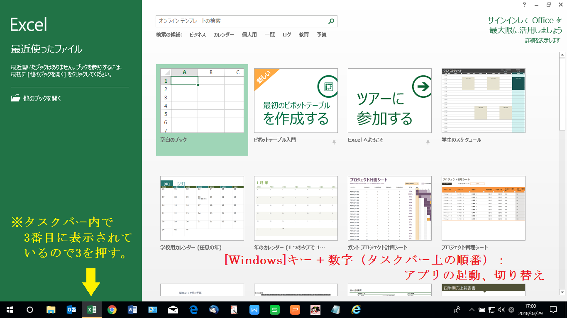Screen dimensions: 567x318
Task: Click the battery status tray icon
Action: pyautogui.click(x=482, y=310)
